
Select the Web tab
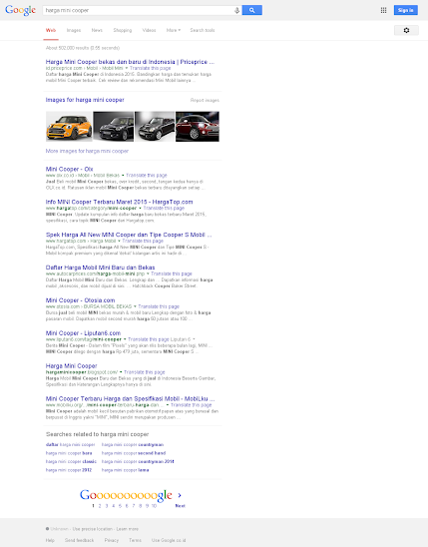pyautogui.click(x=51, y=30)
